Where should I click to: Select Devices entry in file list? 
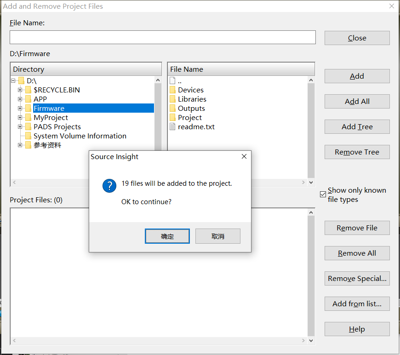point(190,90)
